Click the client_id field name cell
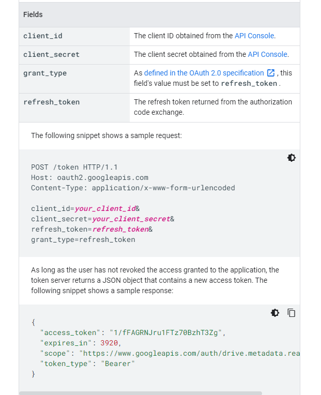The height and width of the screenshot is (395, 321). pos(43,36)
